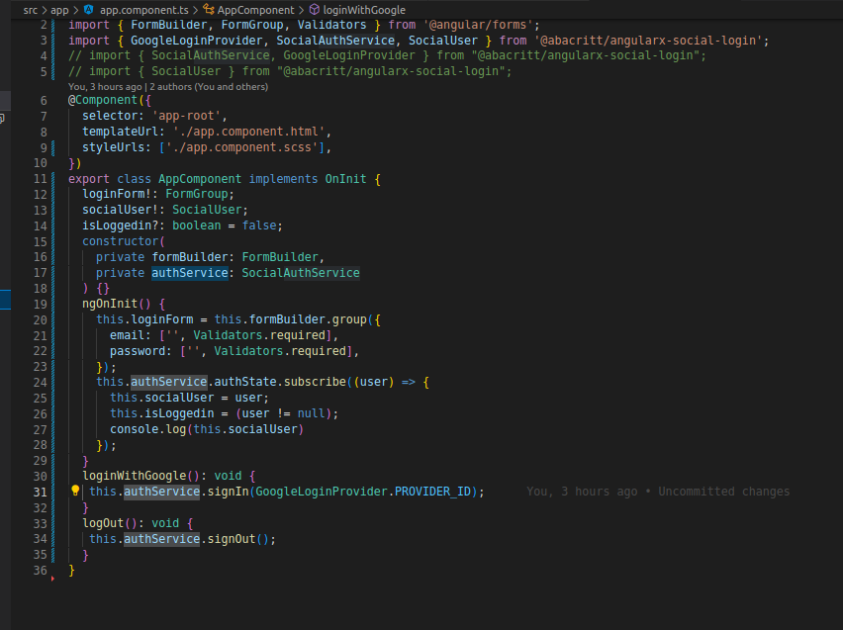The height and width of the screenshot is (630, 843).
Task: Click the lightbulb quick-fix icon on line 31
Action: [x=75, y=491]
